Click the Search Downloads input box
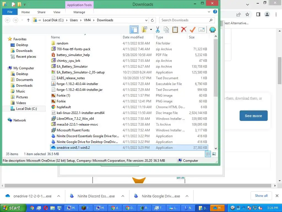 187,20
